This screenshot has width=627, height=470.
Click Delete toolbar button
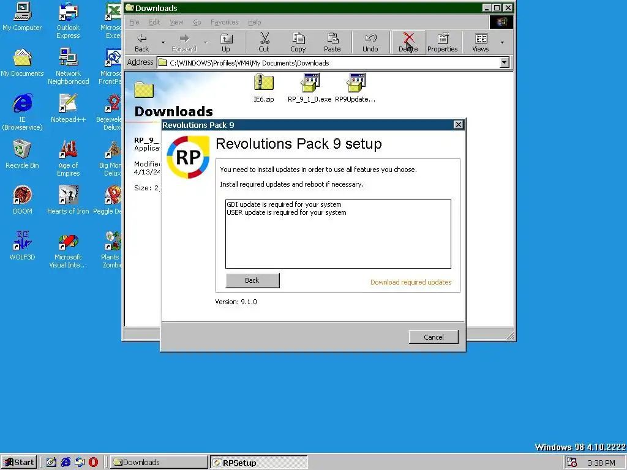[408, 43]
